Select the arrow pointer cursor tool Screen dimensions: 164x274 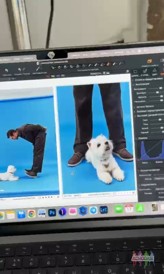[53, 67]
